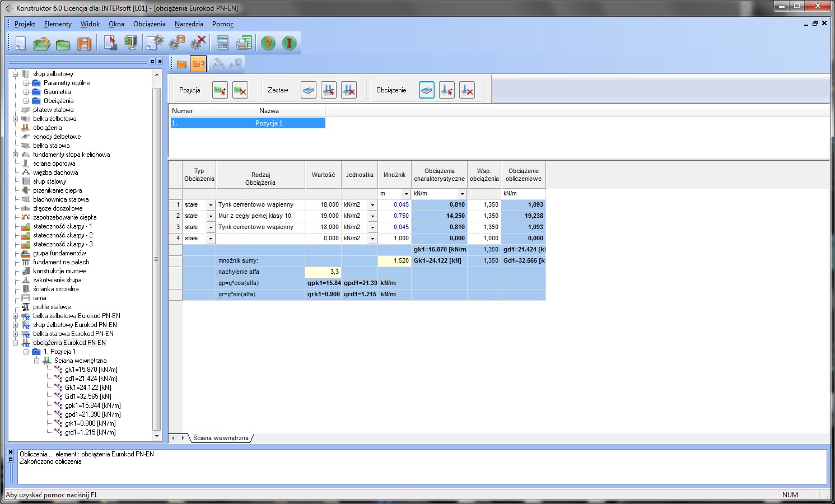Open the Obciążenia menu
The image size is (835, 504).
pos(150,24)
